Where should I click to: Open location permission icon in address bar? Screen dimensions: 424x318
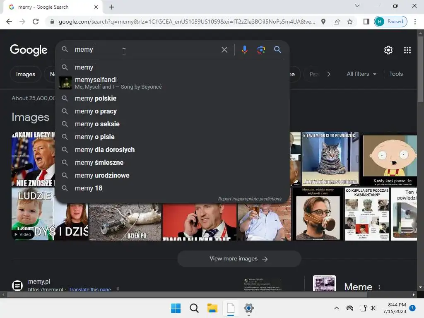tap(323, 22)
